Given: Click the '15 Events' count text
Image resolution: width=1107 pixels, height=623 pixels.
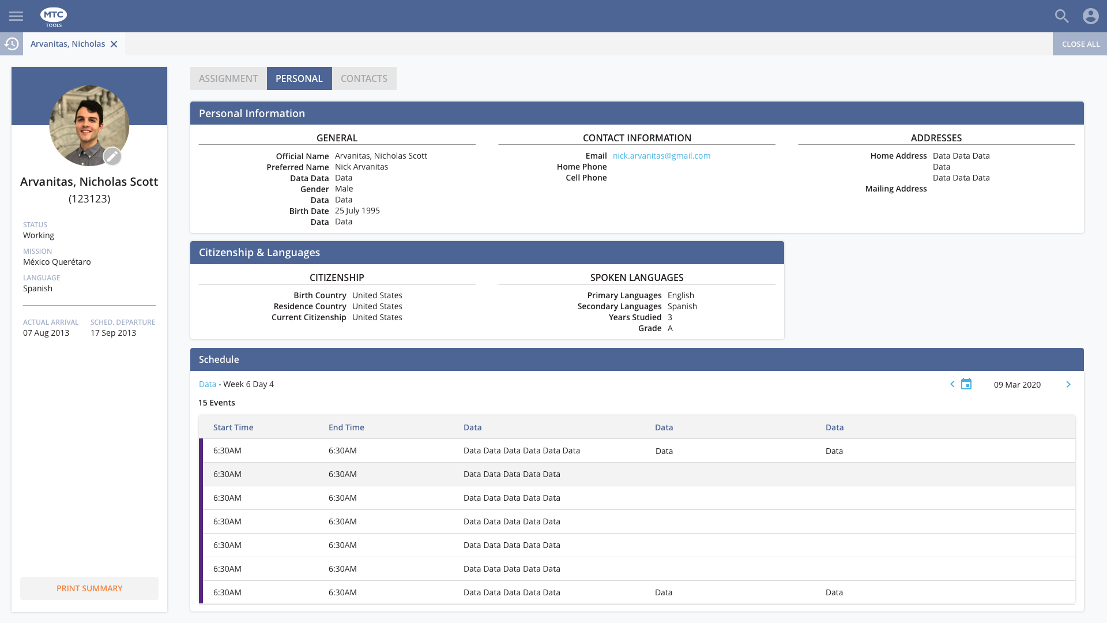Looking at the screenshot, I should point(217,403).
